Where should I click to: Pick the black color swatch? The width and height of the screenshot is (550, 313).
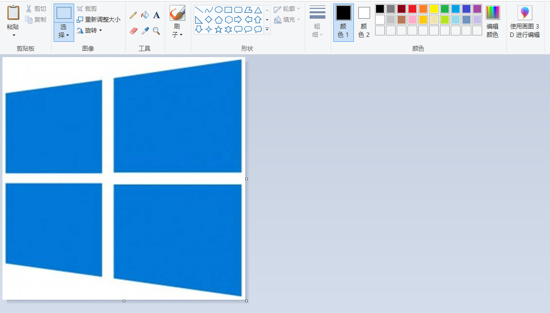pos(380,9)
